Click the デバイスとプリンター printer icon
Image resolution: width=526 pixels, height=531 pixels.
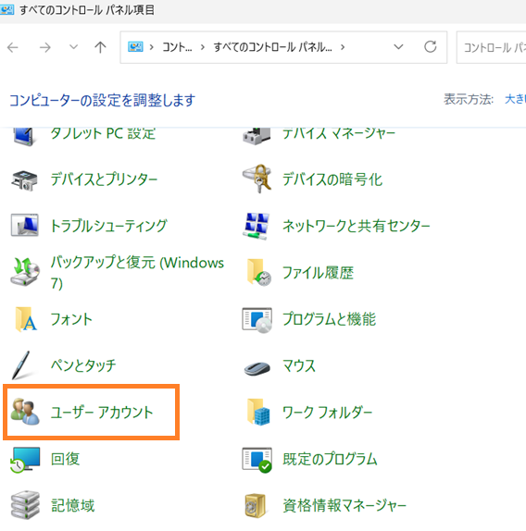tap(24, 179)
